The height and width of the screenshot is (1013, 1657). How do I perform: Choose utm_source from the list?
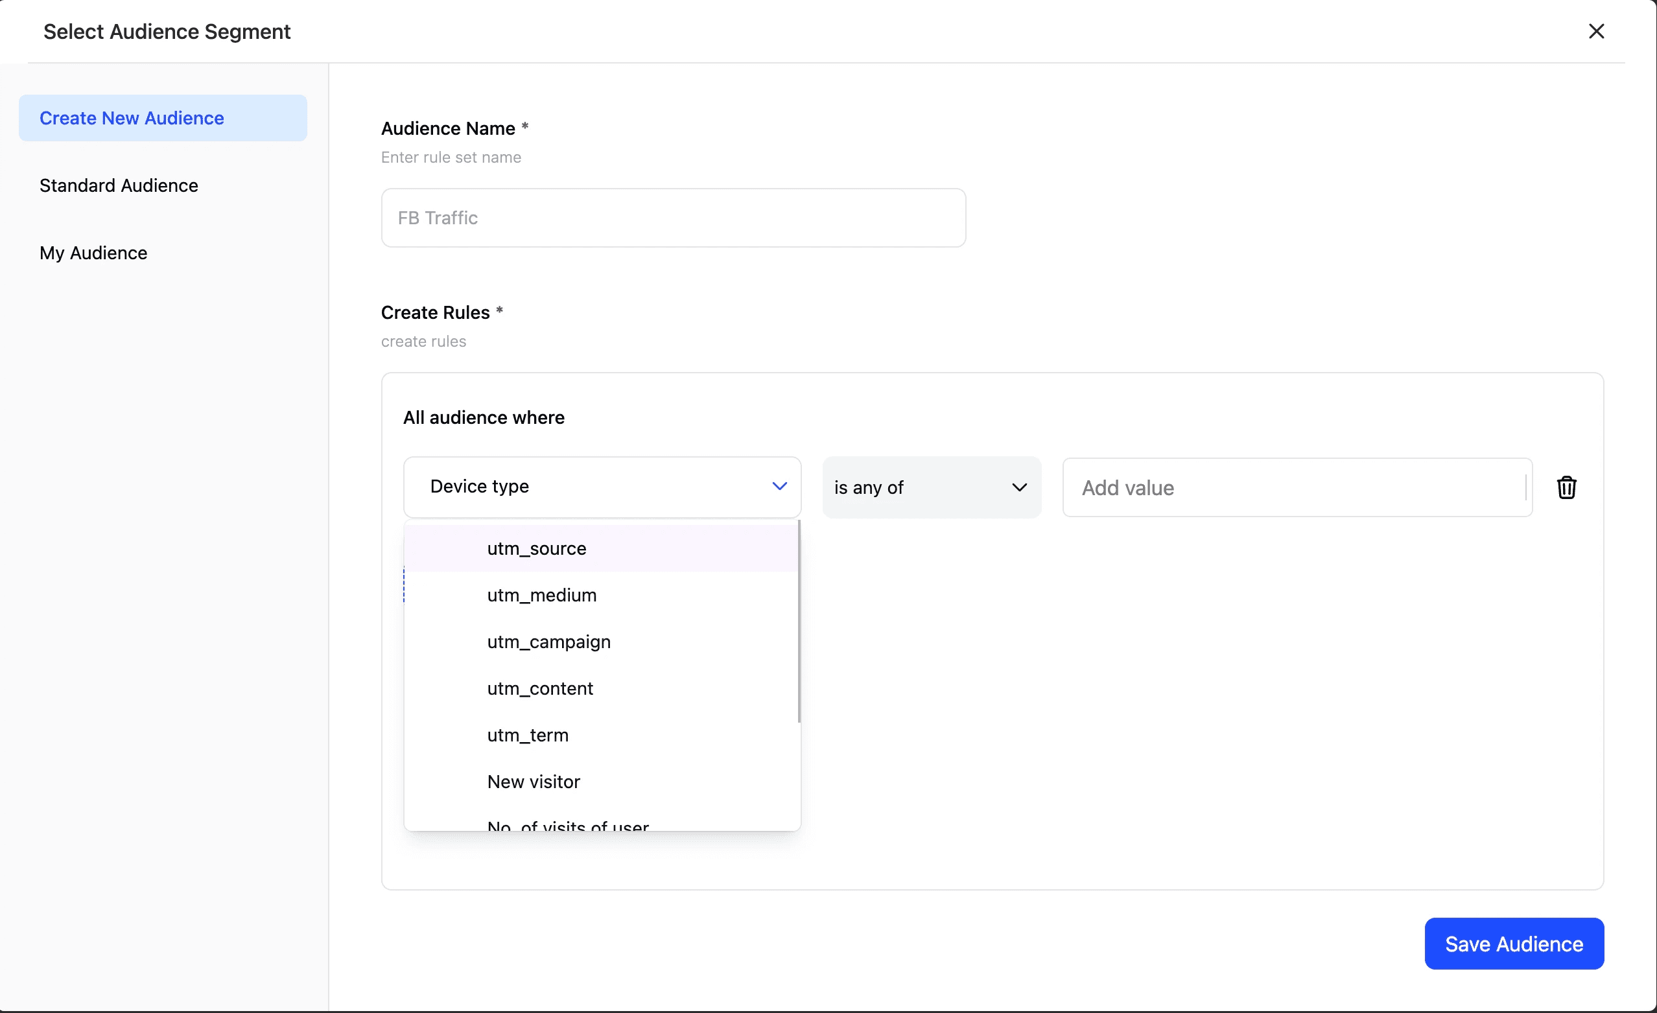(601, 548)
